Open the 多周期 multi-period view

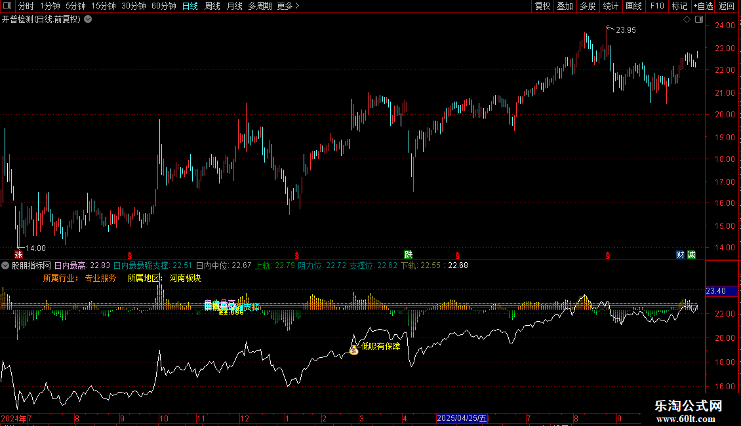click(x=260, y=6)
